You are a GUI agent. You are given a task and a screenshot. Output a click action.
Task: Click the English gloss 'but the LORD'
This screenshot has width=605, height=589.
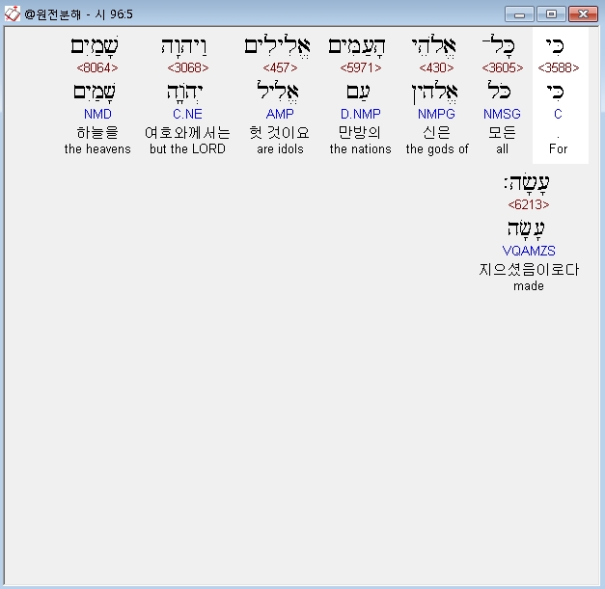pyautogui.click(x=187, y=149)
